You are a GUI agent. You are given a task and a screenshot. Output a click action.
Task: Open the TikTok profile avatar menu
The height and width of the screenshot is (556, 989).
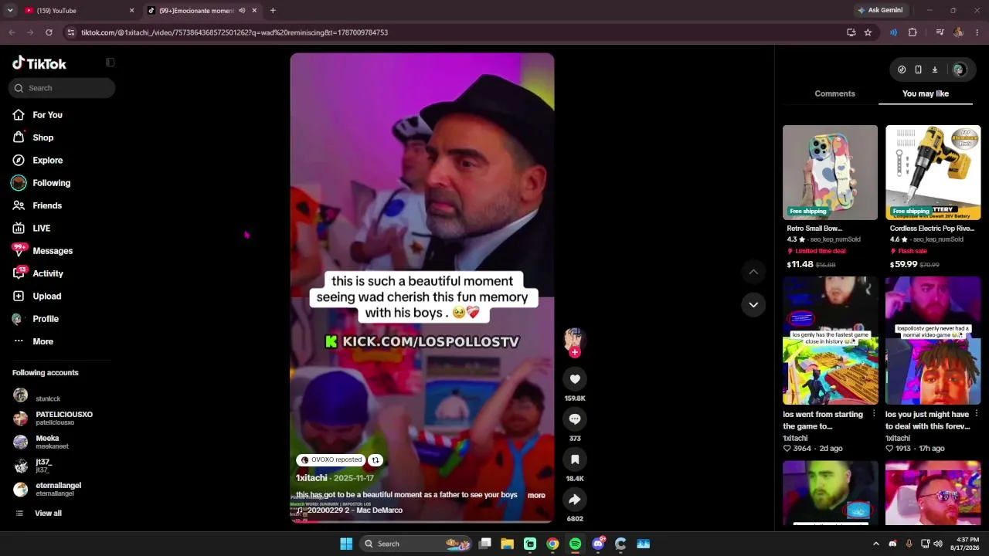(959, 69)
